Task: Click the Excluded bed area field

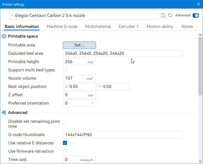Action: click(122, 53)
